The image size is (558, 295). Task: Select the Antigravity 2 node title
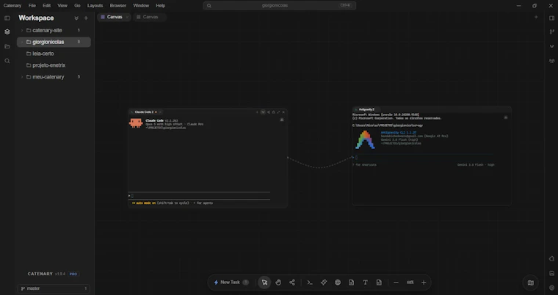coord(366,109)
